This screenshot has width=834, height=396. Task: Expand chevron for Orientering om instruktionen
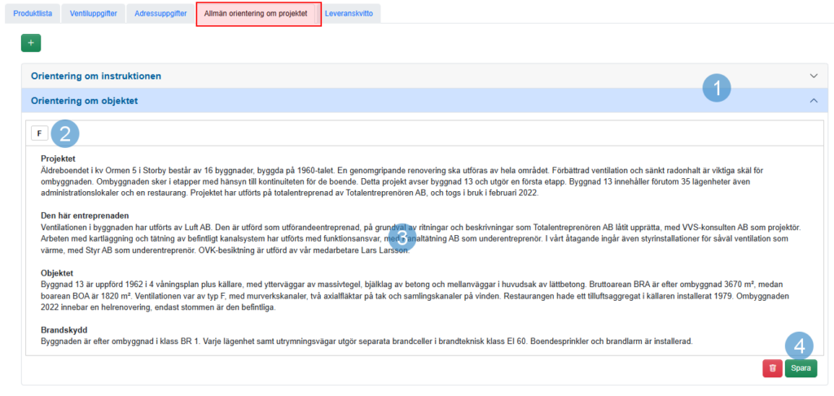point(813,76)
